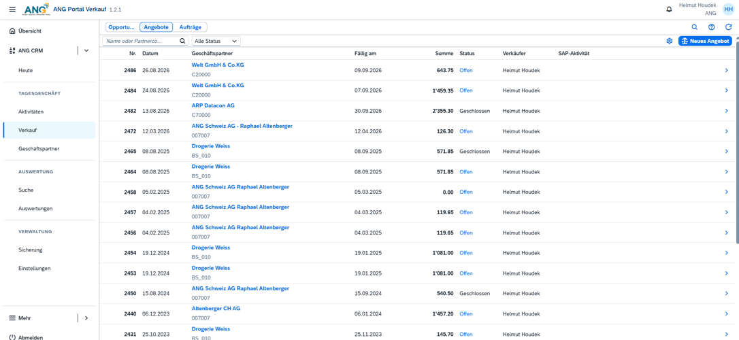This screenshot has width=739, height=340.
Task: Open ARP Datacon AG partner link
Action: click(x=213, y=105)
